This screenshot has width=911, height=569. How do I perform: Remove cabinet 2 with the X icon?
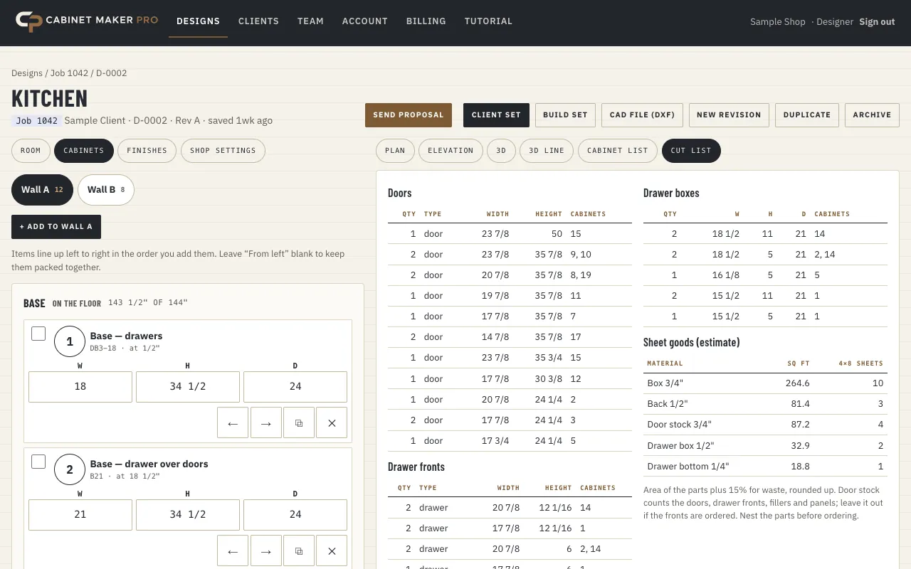click(x=332, y=551)
